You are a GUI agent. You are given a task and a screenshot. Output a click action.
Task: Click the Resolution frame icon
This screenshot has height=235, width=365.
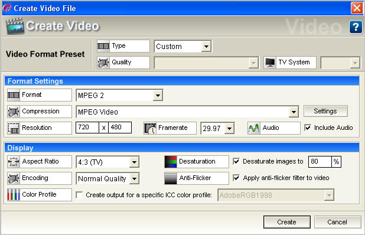coord(14,128)
